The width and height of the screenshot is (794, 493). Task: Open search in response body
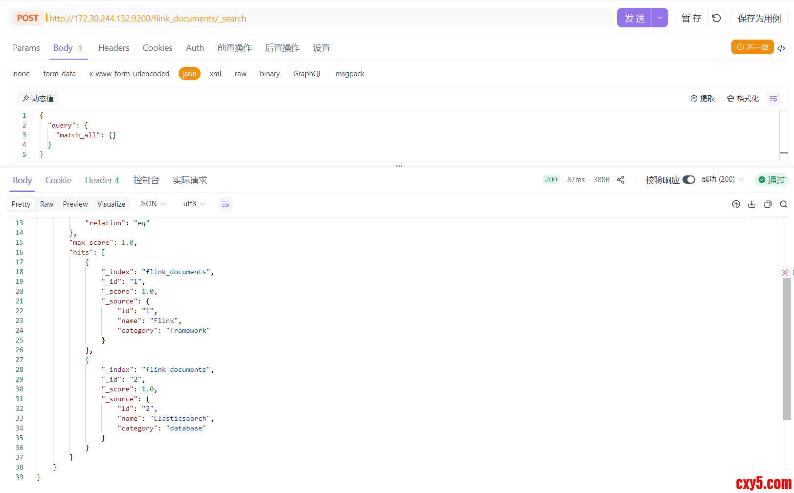coord(783,204)
